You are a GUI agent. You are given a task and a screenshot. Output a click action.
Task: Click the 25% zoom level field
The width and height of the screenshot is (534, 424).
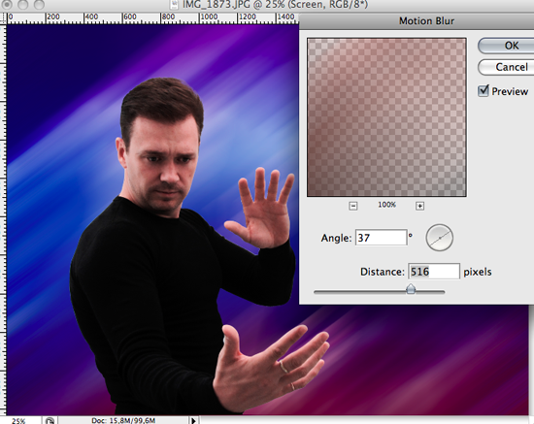click(19, 420)
